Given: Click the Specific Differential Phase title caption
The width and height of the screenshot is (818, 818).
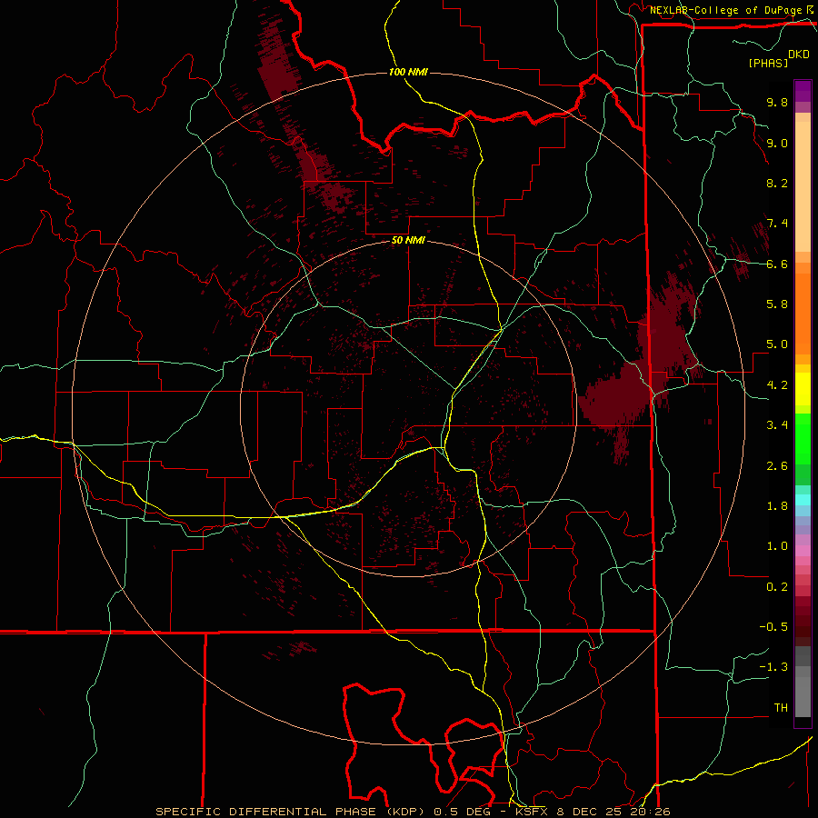Looking at the screenshot, I should [414, 812].
